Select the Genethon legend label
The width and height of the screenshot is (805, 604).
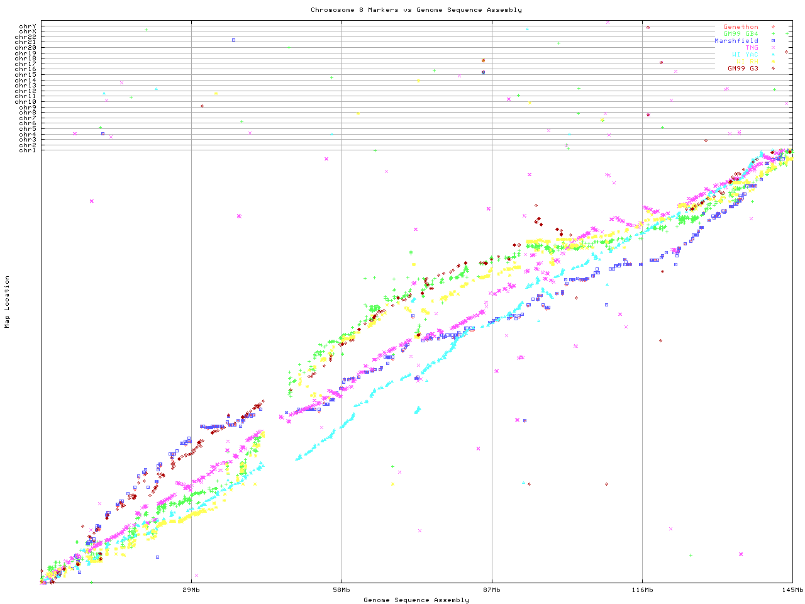741,27
